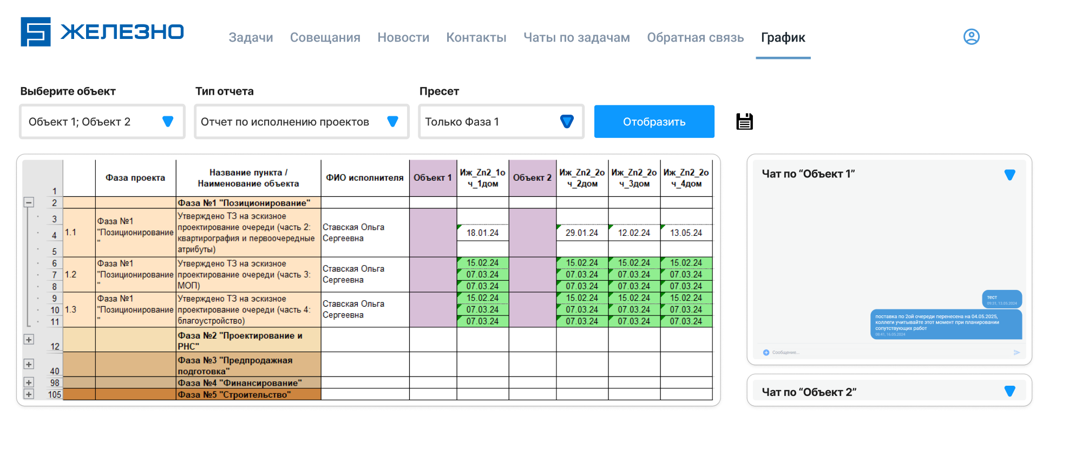
Task: Click the Железно logo icon
Action: tap(36, 32)
